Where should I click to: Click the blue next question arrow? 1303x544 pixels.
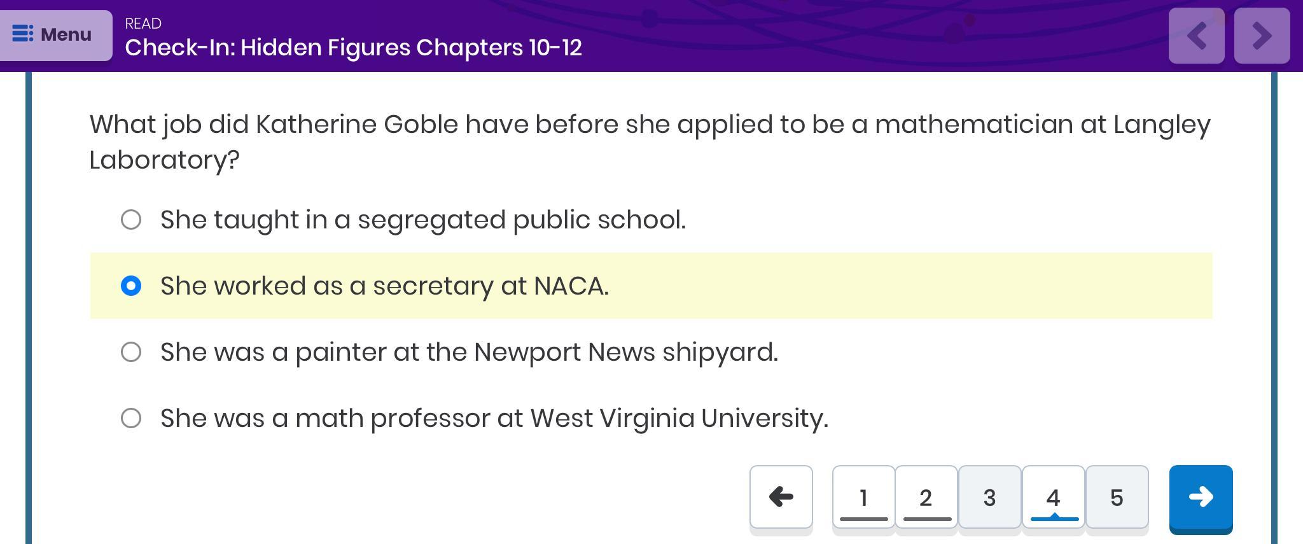point(1201,497)
